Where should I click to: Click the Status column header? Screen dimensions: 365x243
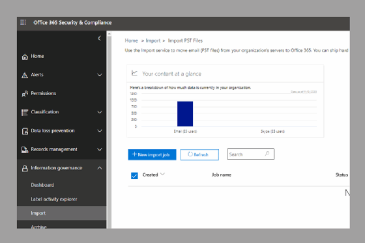(342, 175)
